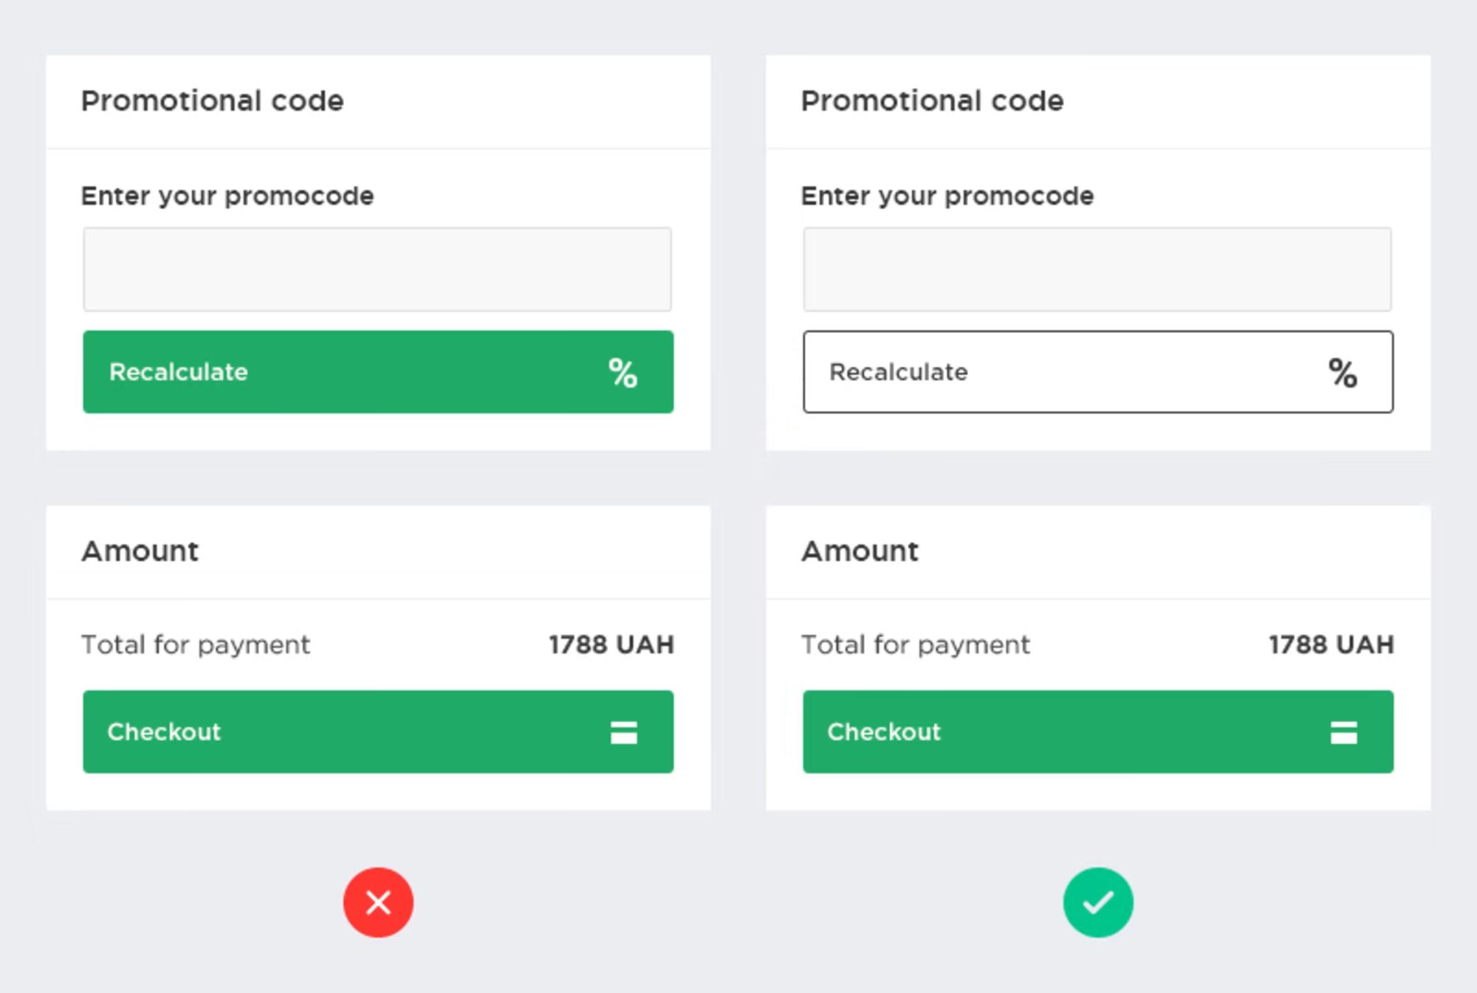Click 'Promotional code' heading in green-checkmark example
1477x993 pixels.
(933, 101)
